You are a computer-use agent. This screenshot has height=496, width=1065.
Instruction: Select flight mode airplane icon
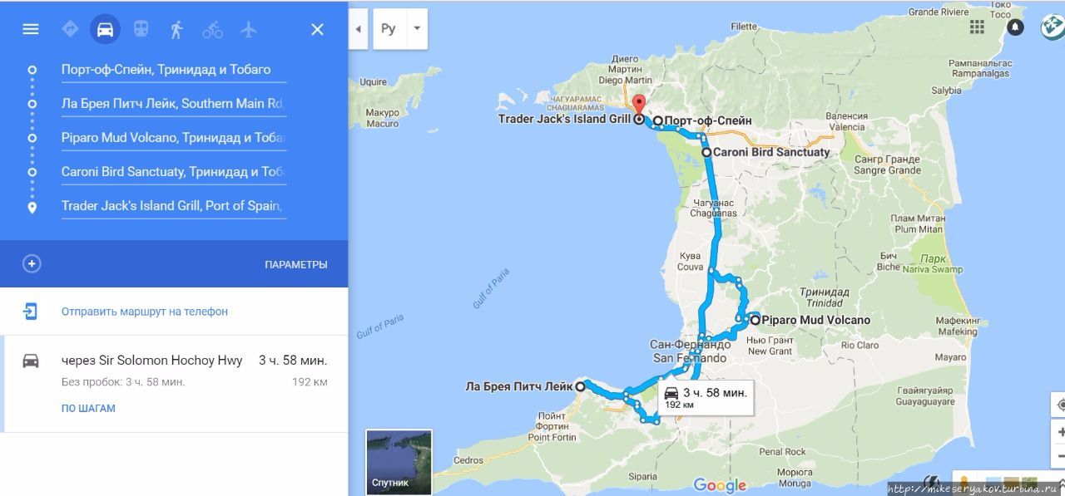tap(248, 29)
